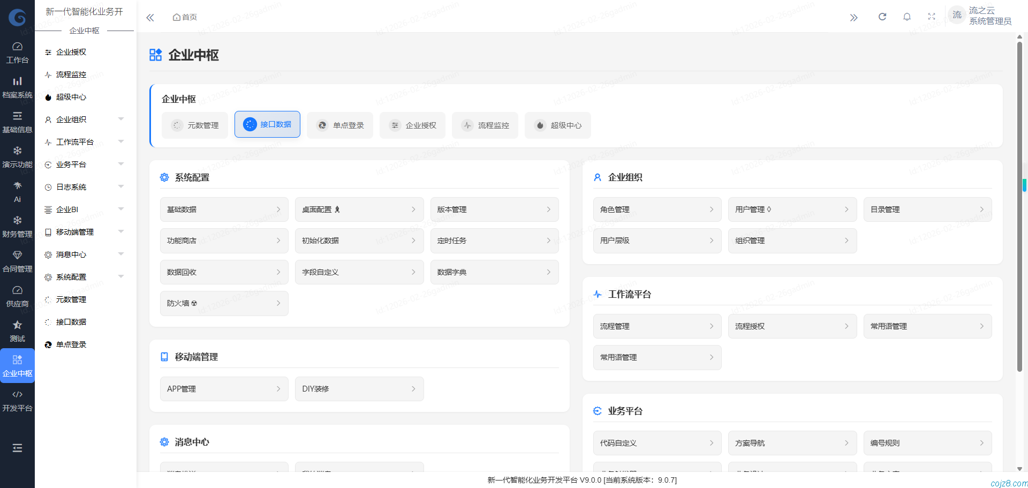The image size is (1028, 488).
Task: Click the menu collapse icon at bottom left
Action: [x=17, y=448]
